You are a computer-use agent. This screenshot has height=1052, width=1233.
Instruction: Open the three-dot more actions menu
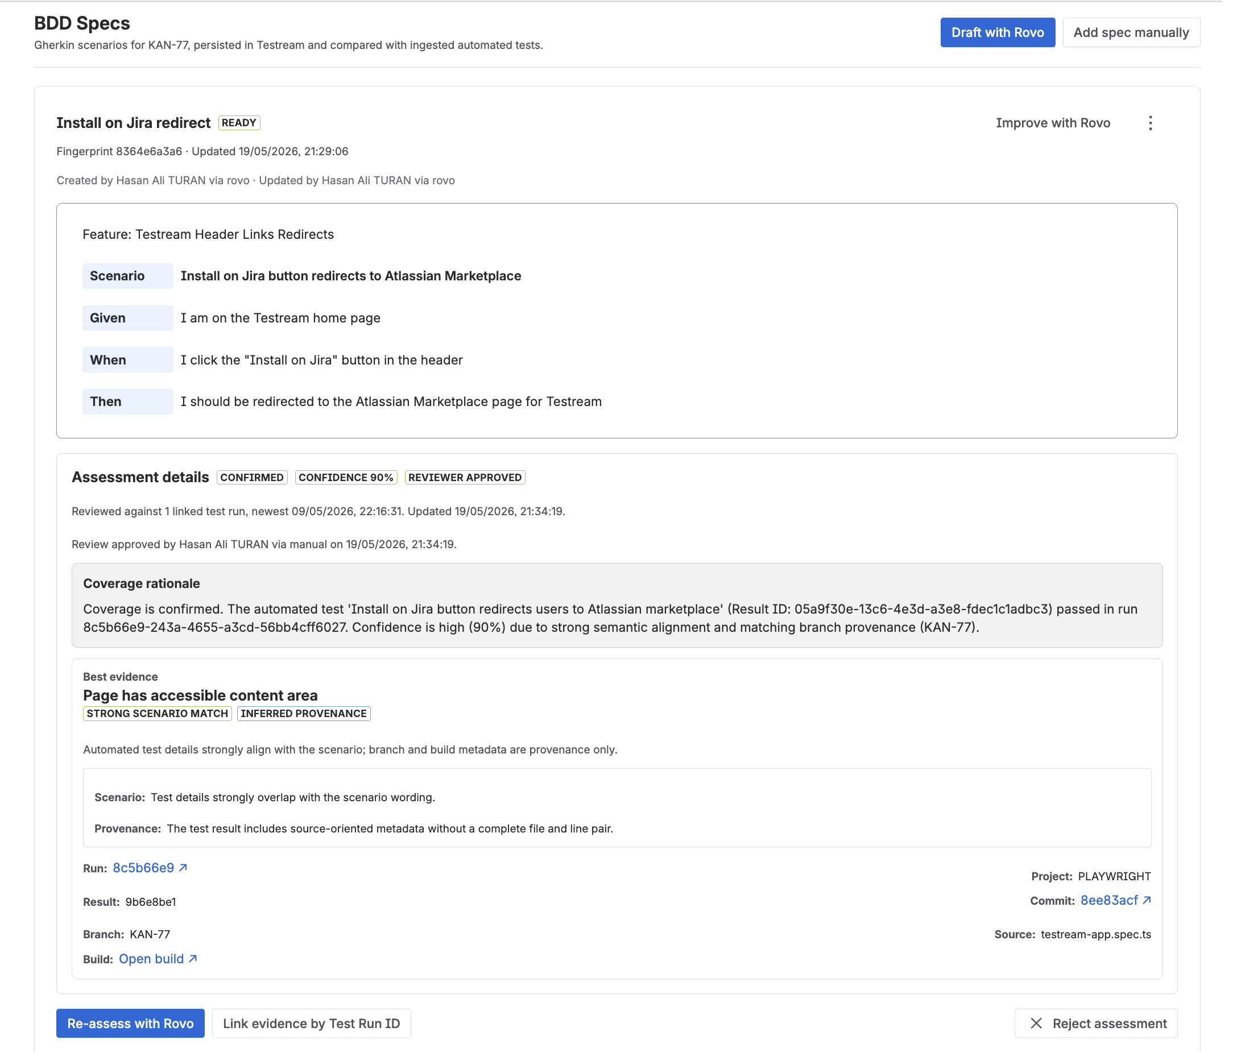pos(1150,123)
